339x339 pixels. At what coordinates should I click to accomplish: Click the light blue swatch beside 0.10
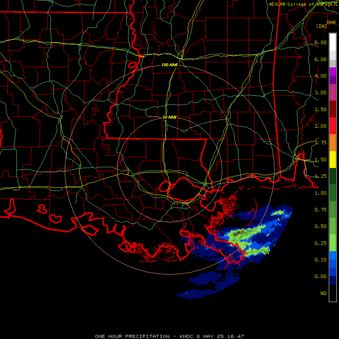click(333, 255)
